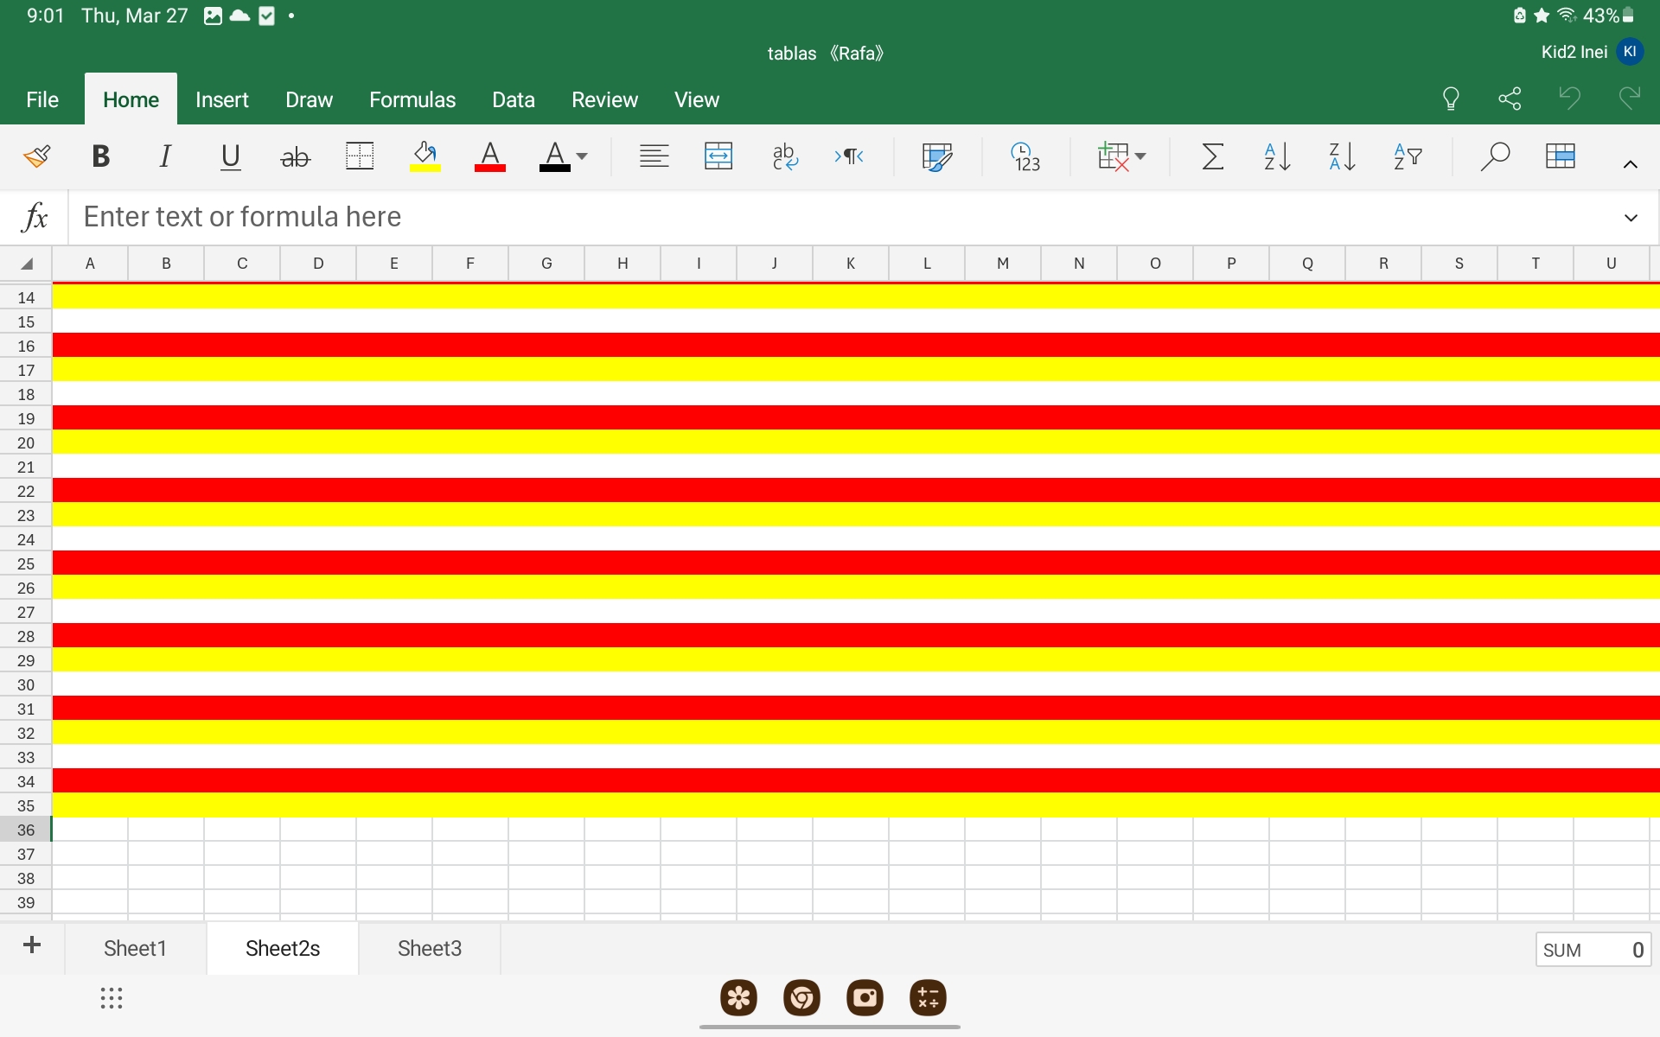Switch to the Formulas tab
Screen dimensions: 1660x1037
point(412,100)
